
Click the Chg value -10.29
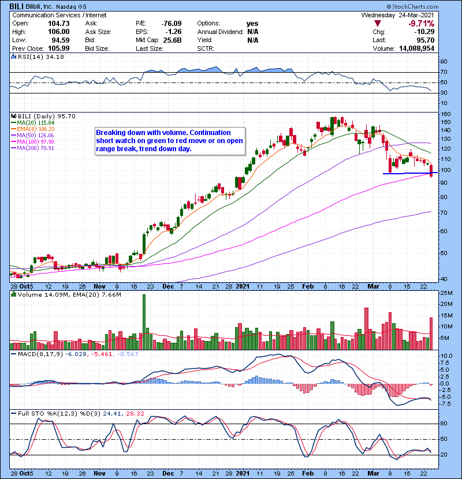[424, 32]
